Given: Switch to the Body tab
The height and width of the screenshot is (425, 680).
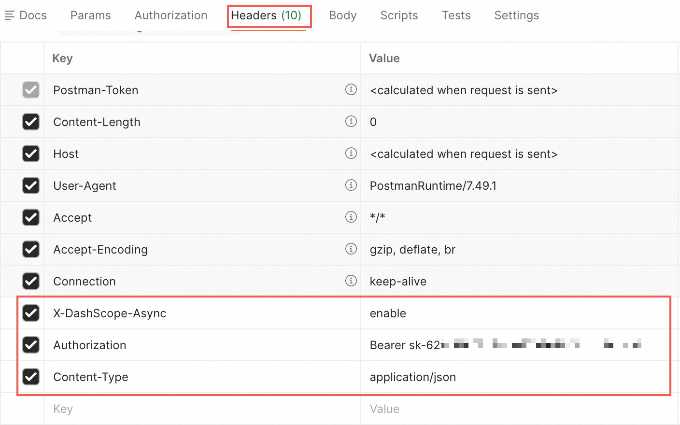Looking at the screenshot, I should tap(342, 15).
